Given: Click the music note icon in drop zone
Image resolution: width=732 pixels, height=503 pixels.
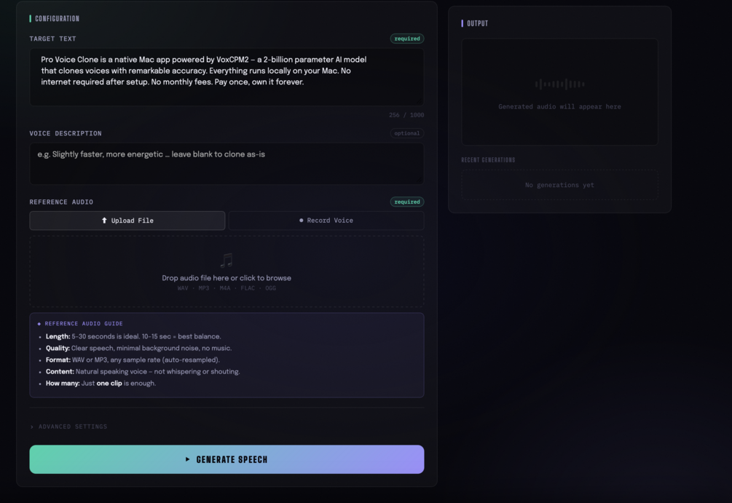Looking at the screenshot, I should (x=227, y=261).
